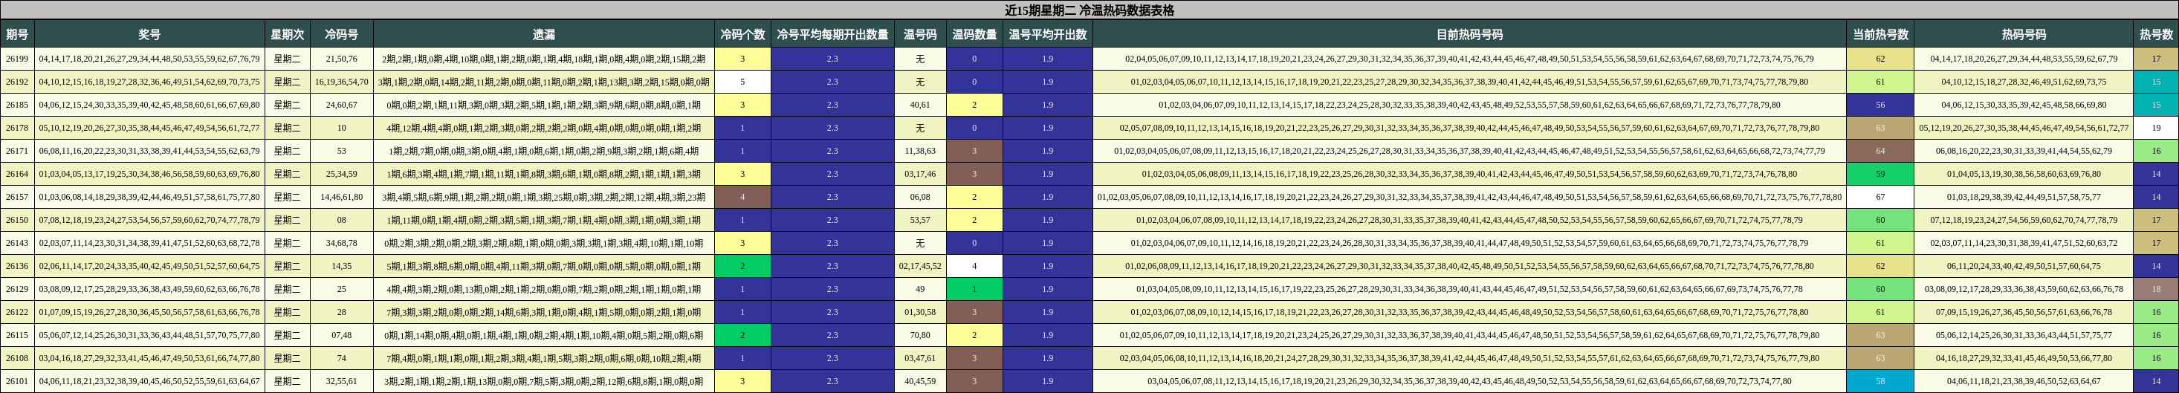Click warm number cell 40,61

click(919, 105)
